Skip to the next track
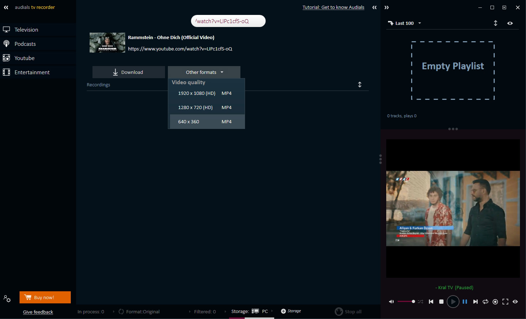 pyautogui.click(x=475, y=302)
